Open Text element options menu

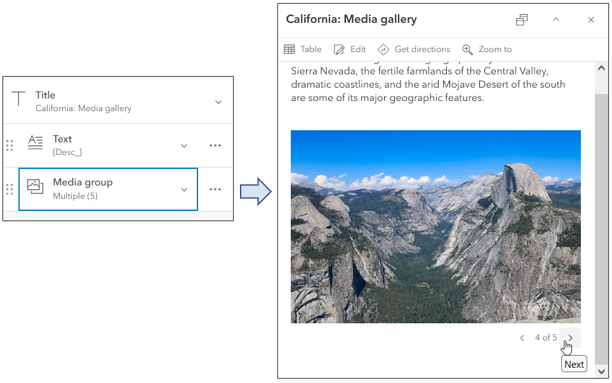[x=215, y=145]
